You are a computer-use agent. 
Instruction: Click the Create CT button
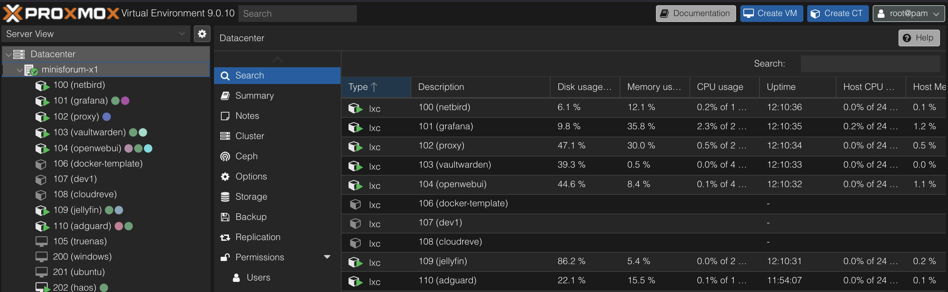(x=838, y=14)
